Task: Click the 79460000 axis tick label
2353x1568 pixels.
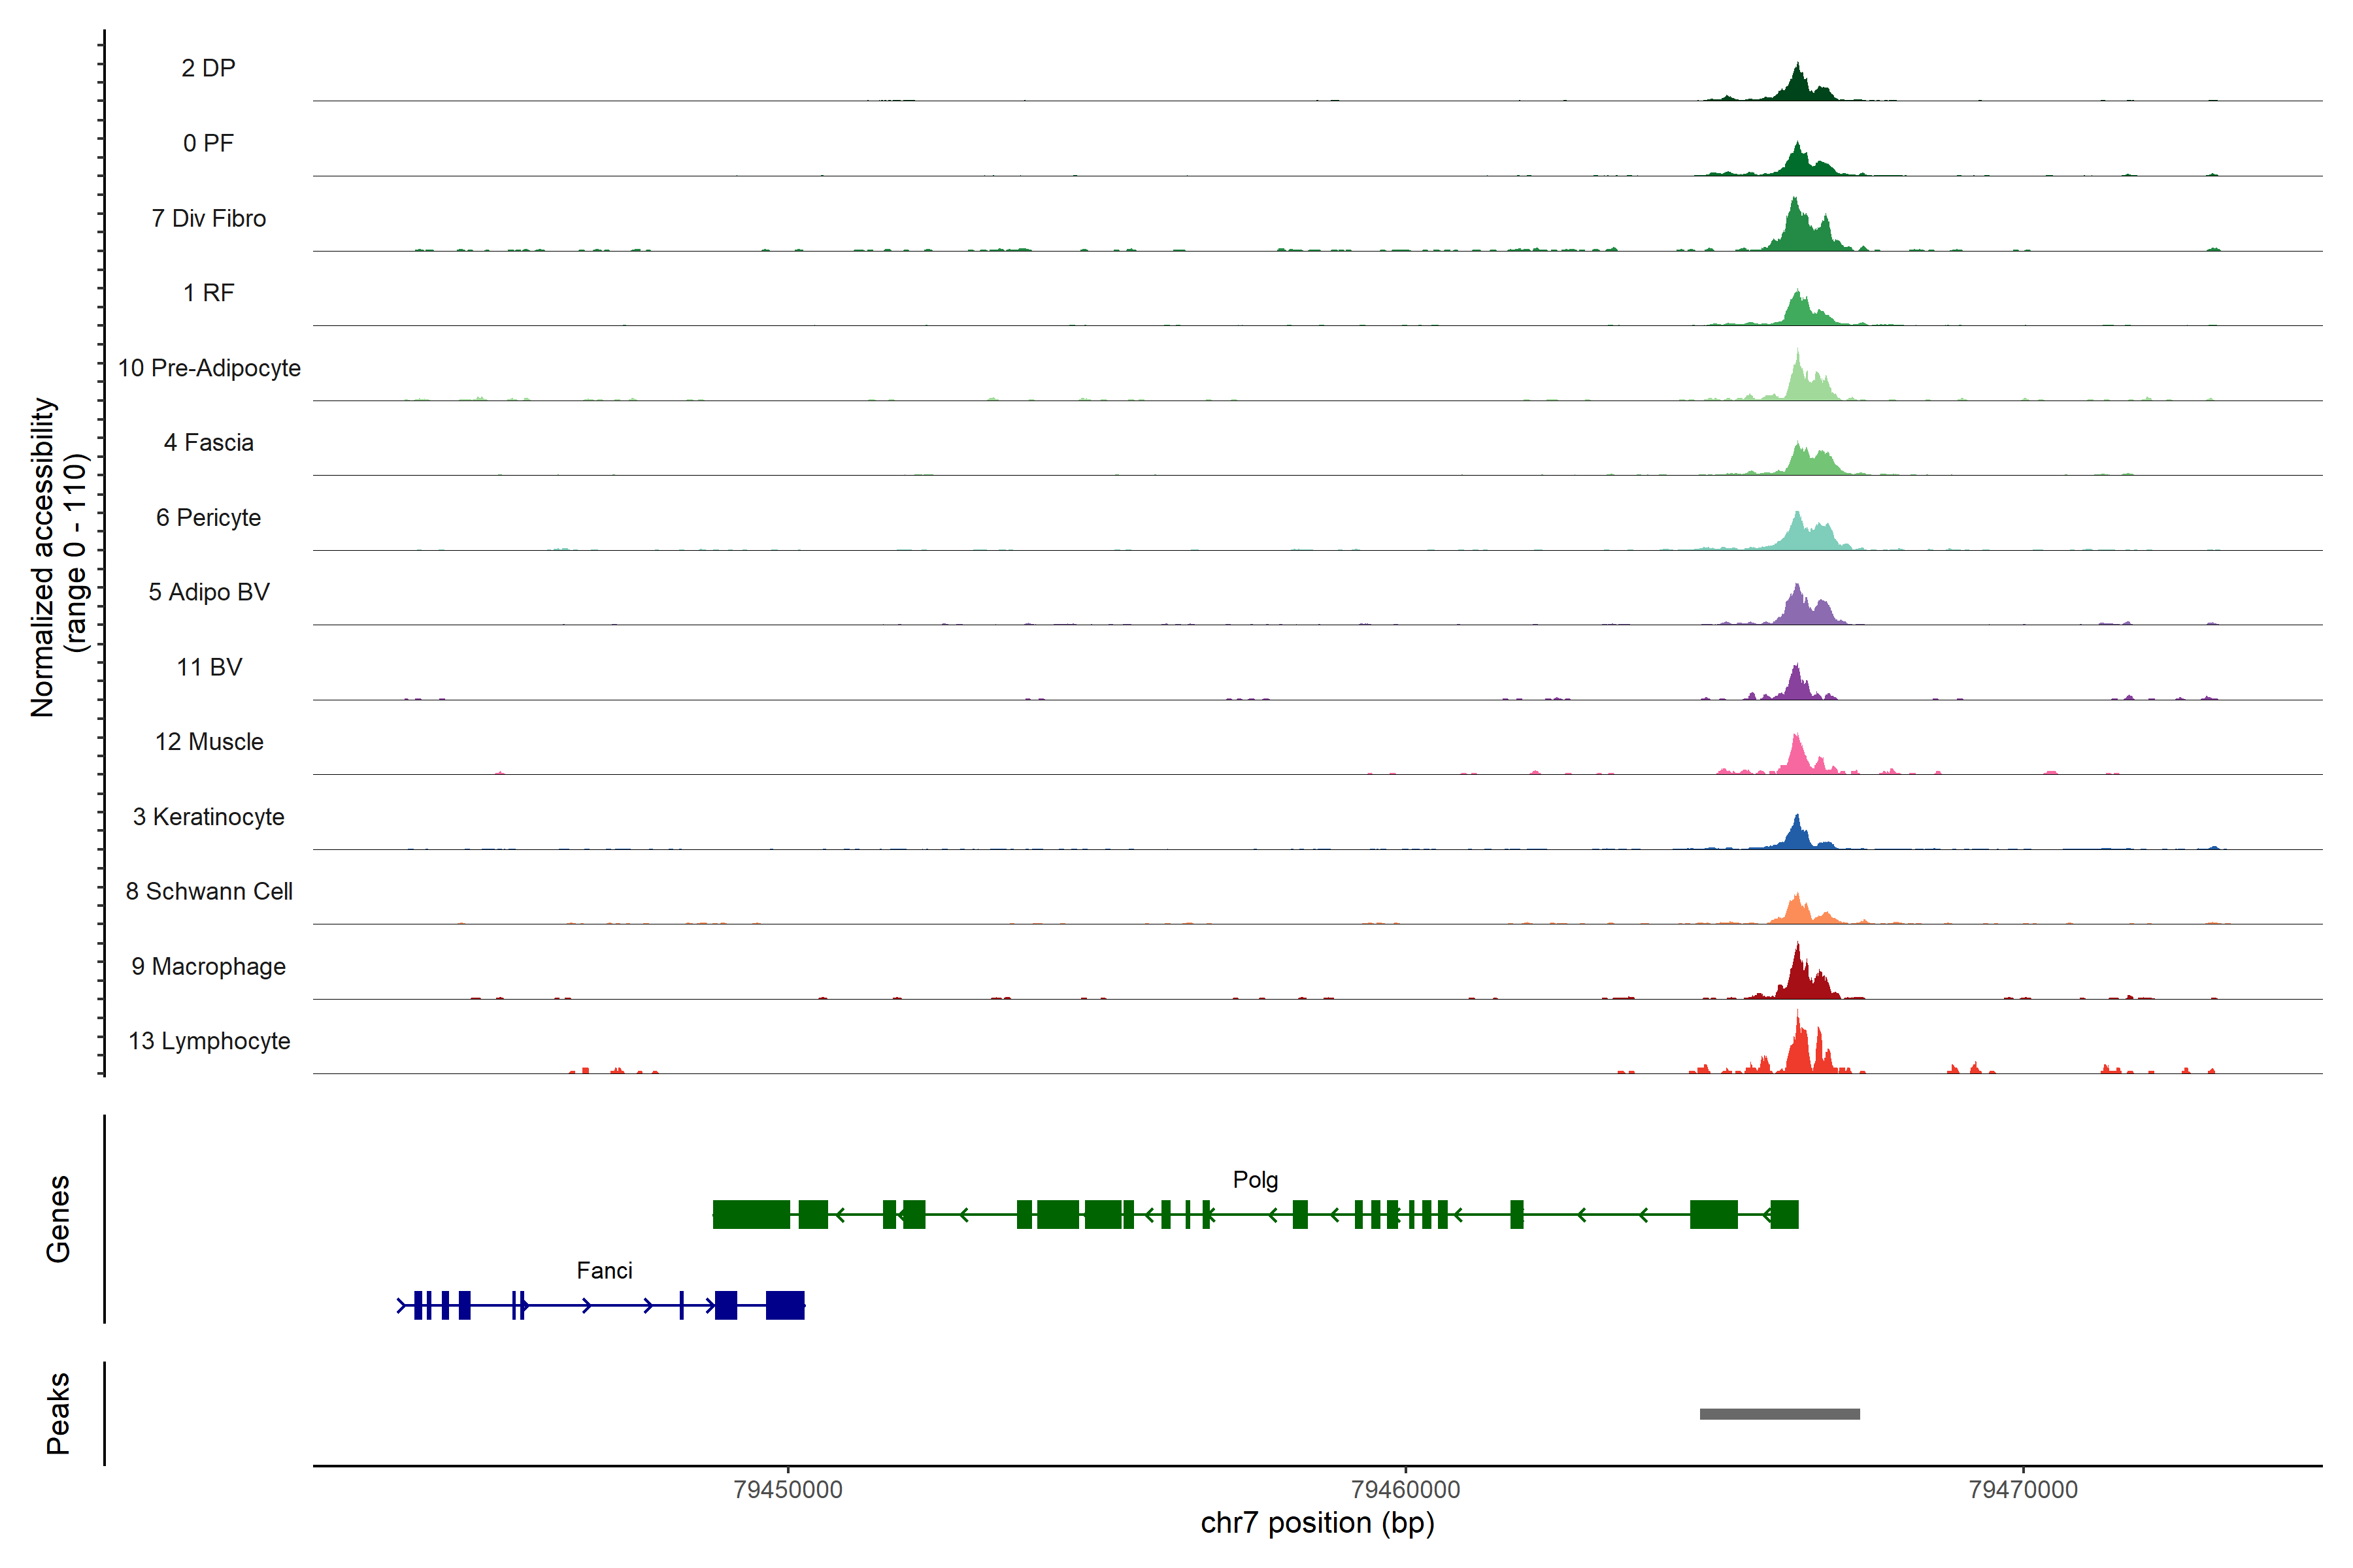Action: (1405, 1490)
